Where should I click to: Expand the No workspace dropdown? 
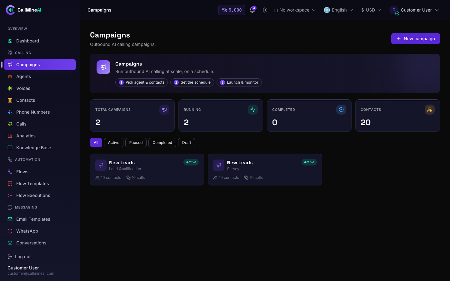(295, 10)
